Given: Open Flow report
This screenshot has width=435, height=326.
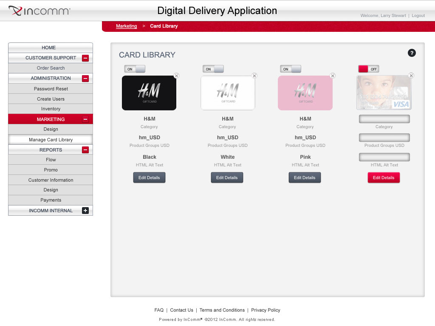Looking at the screenshot, I should [x=51, y=160].
